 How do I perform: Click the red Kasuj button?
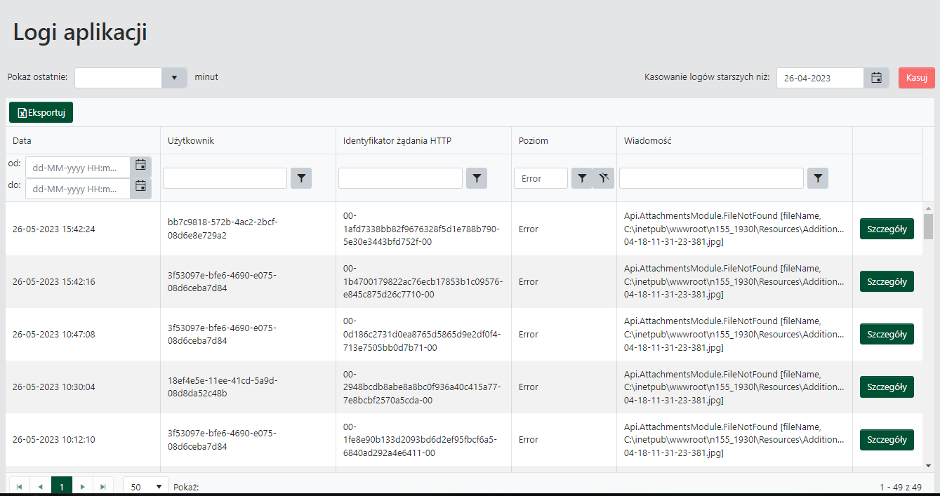(x=916, y=78)
